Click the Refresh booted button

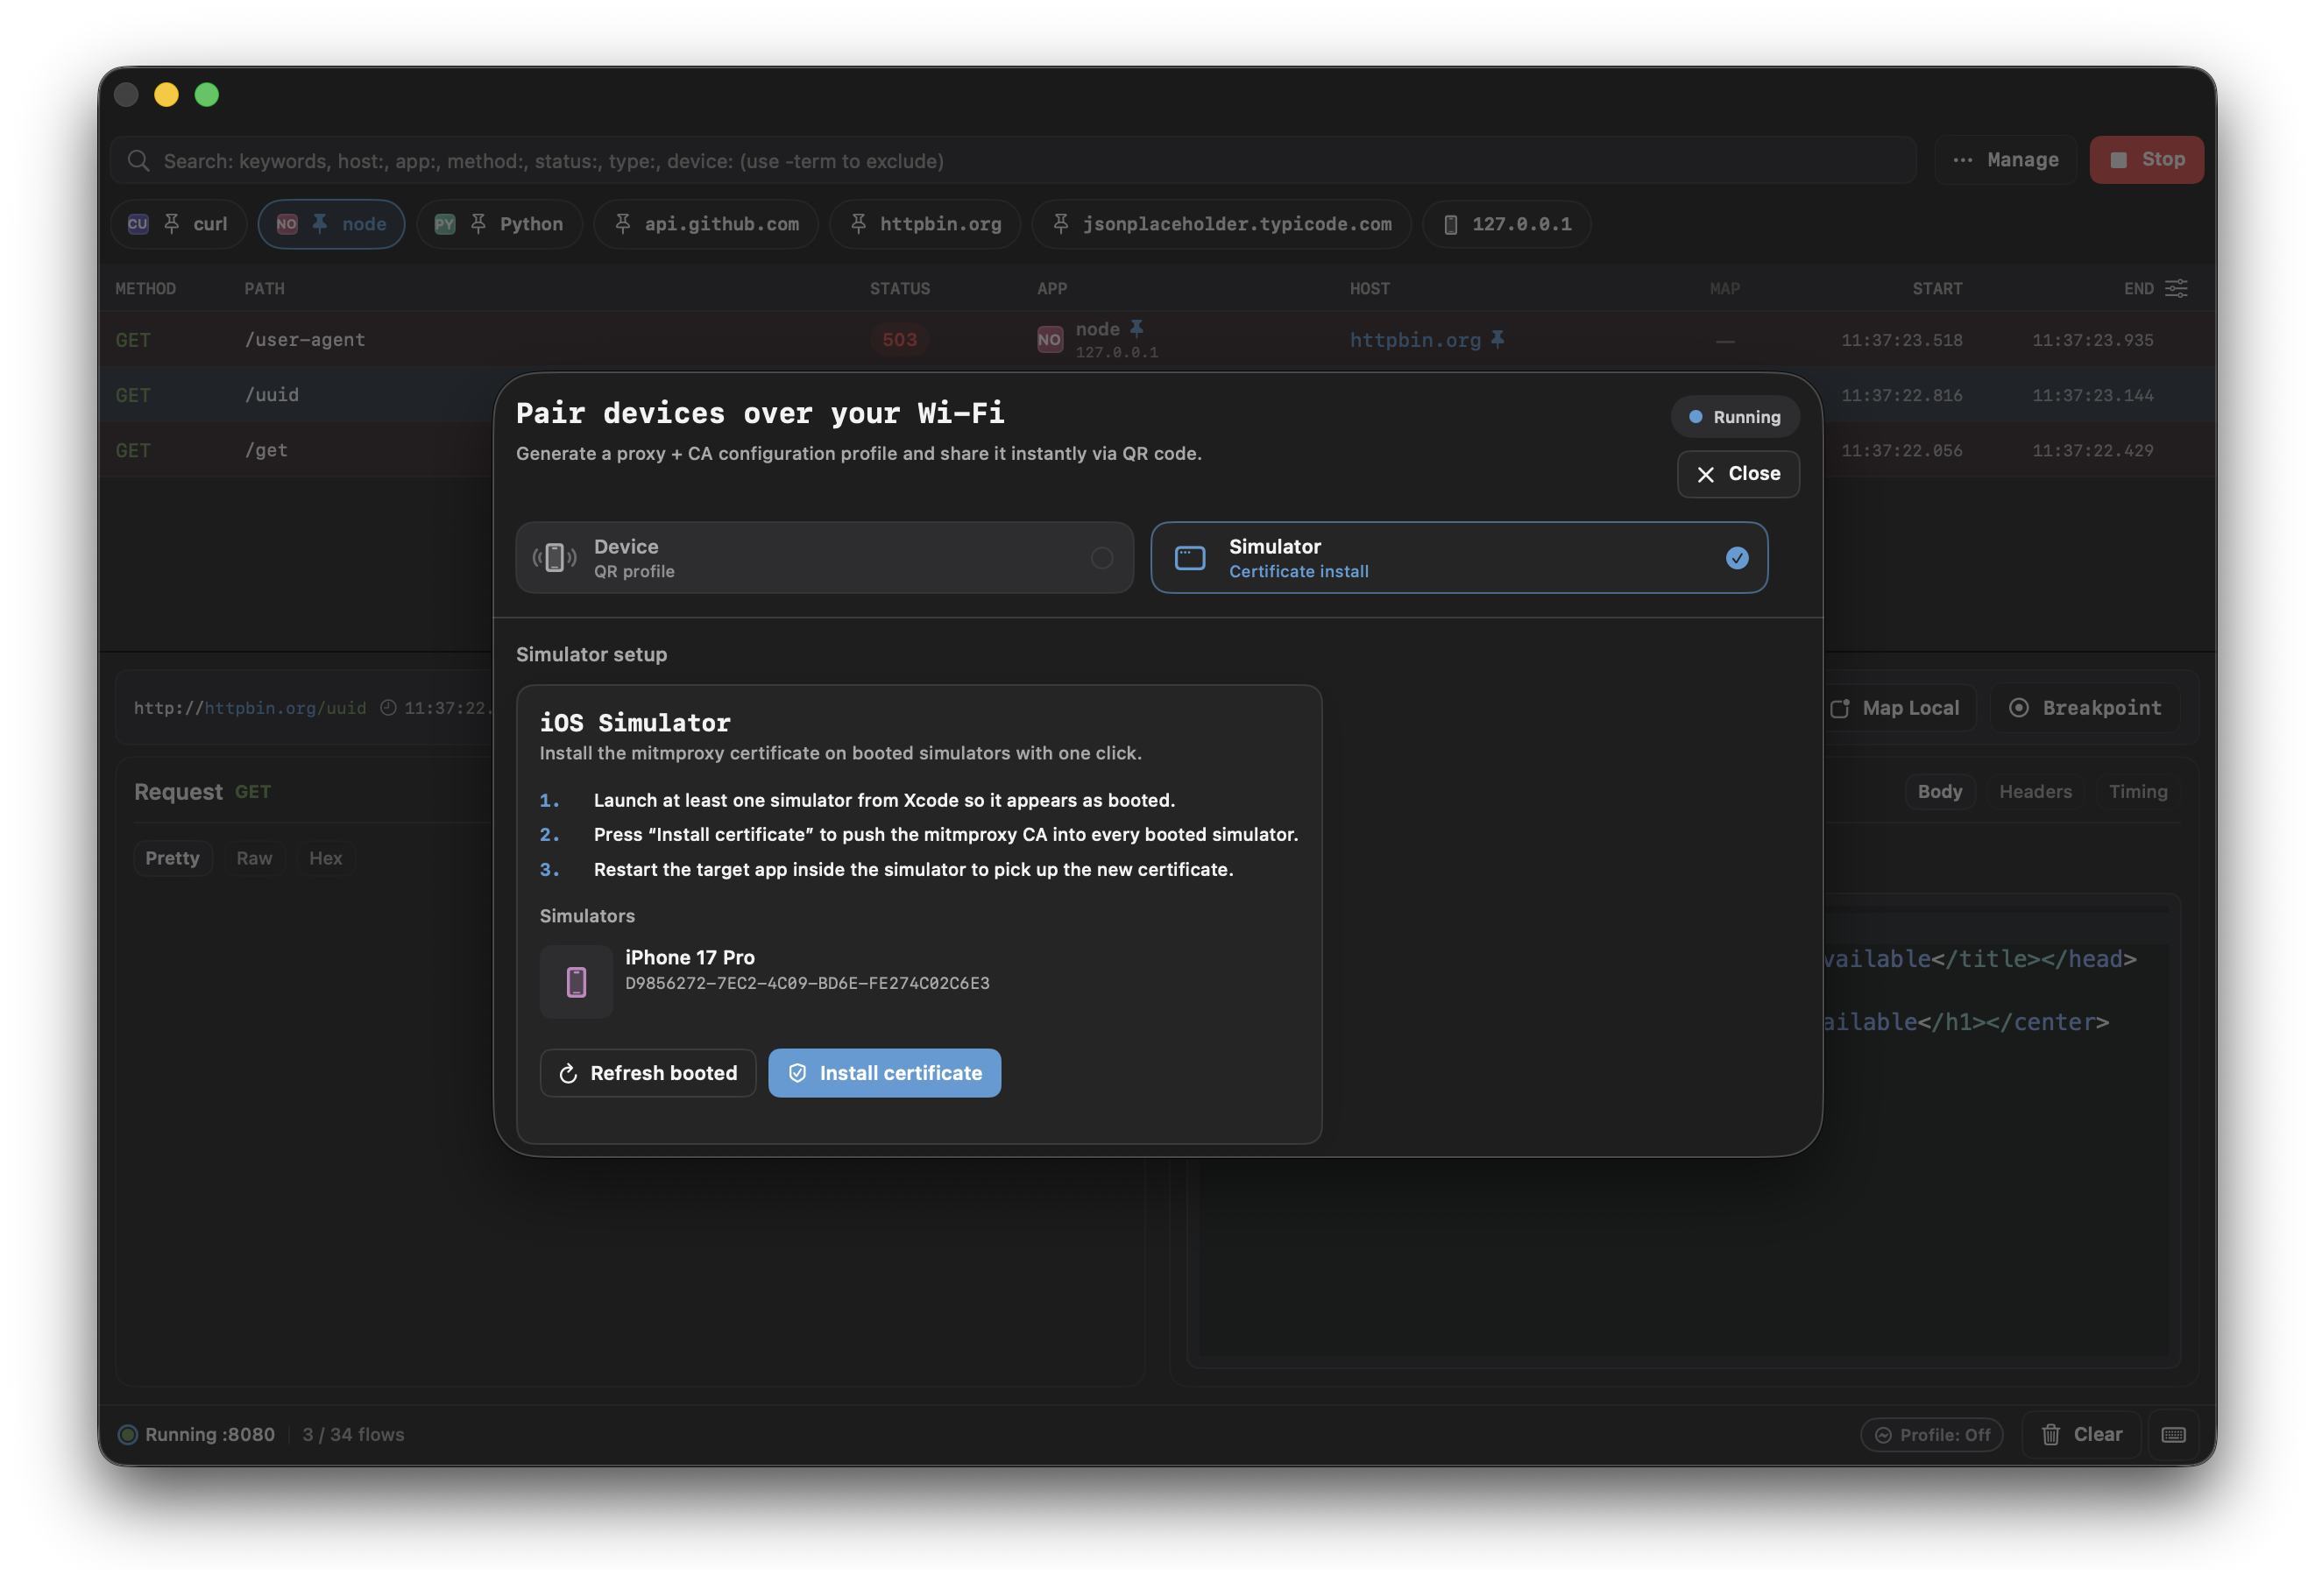(x=648, y=1073)
